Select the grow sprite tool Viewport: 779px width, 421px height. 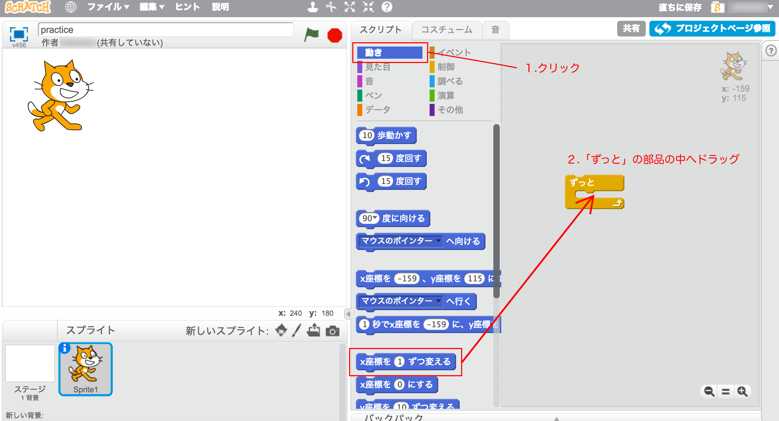350,7
